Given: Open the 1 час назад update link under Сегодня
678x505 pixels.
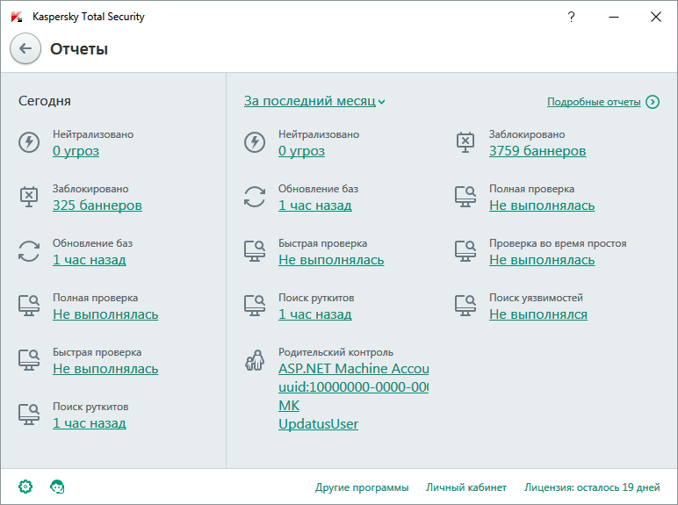Looking at the screenshot, I should [89, 260].
